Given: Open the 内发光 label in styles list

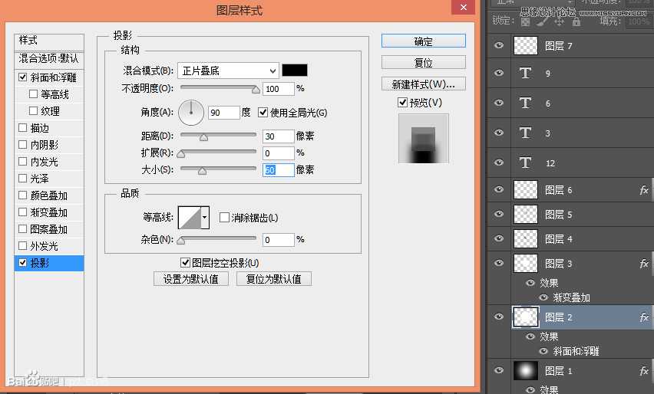Looking at the screenshot, I should click(44, 162).
